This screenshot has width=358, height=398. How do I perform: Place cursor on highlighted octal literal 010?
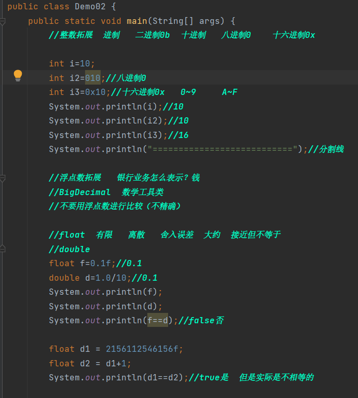[93, 78]
